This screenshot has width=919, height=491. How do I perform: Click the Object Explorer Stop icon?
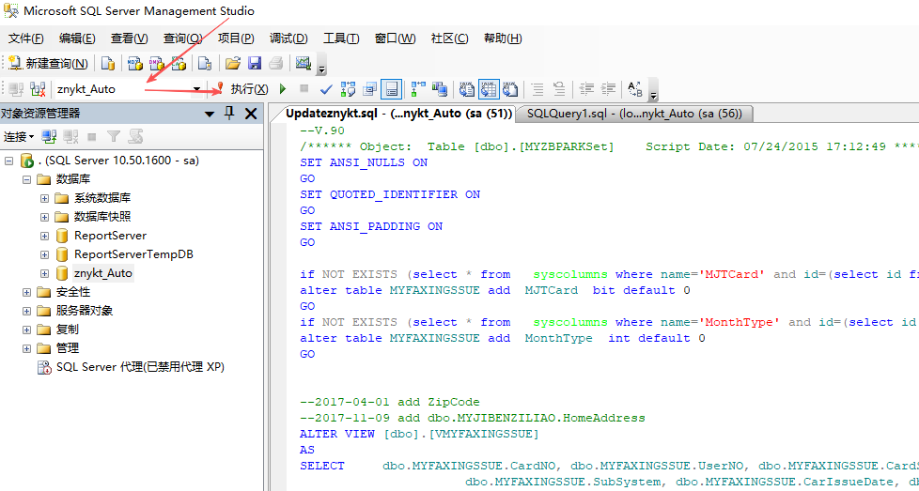91,137
